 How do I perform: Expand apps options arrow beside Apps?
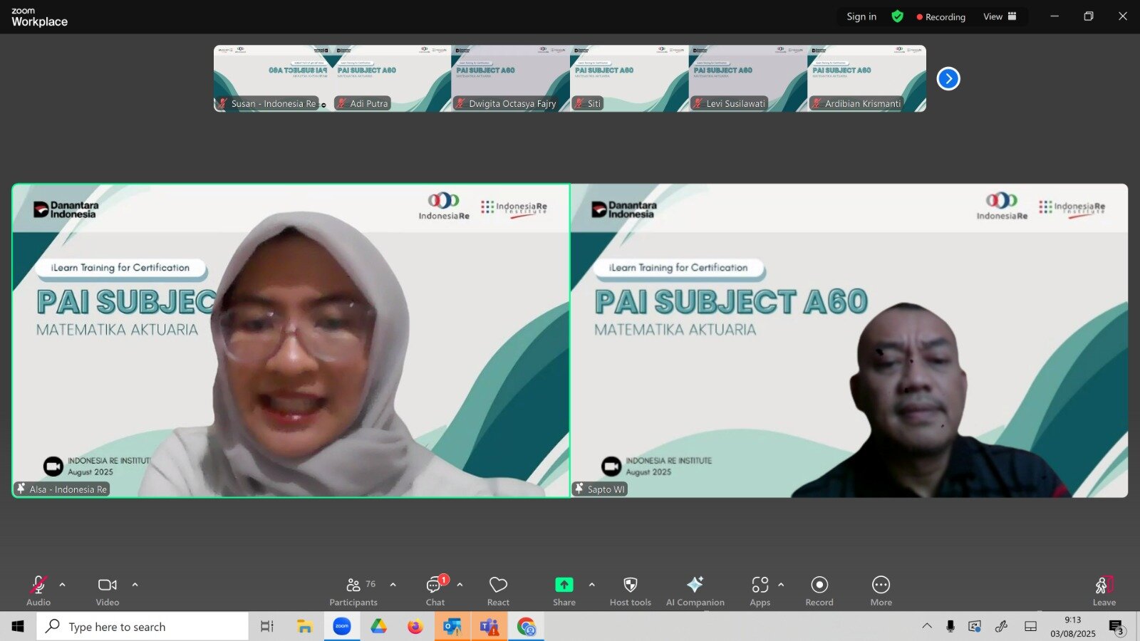coord(782,585)
